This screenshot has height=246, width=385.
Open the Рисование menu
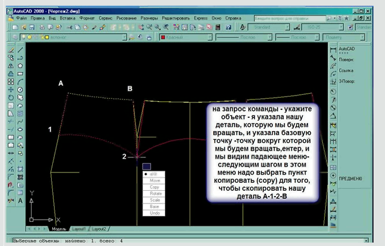click(126, 18)
